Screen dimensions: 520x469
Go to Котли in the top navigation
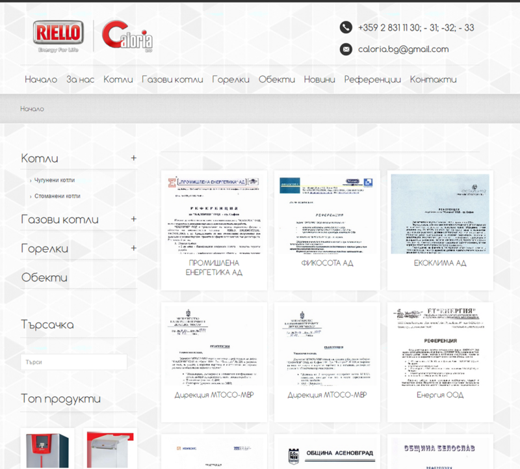118,79
